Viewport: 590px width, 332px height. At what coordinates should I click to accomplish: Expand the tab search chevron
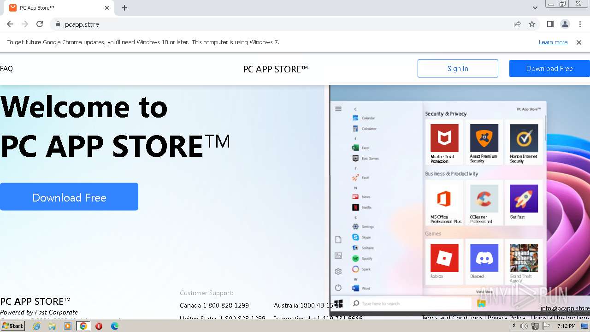[x=535, y=8]
